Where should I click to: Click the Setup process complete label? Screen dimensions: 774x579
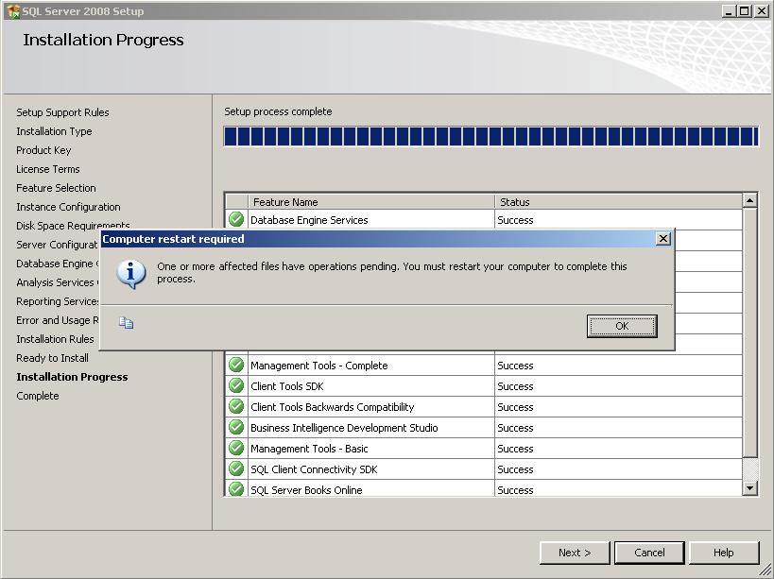(278, 111)
